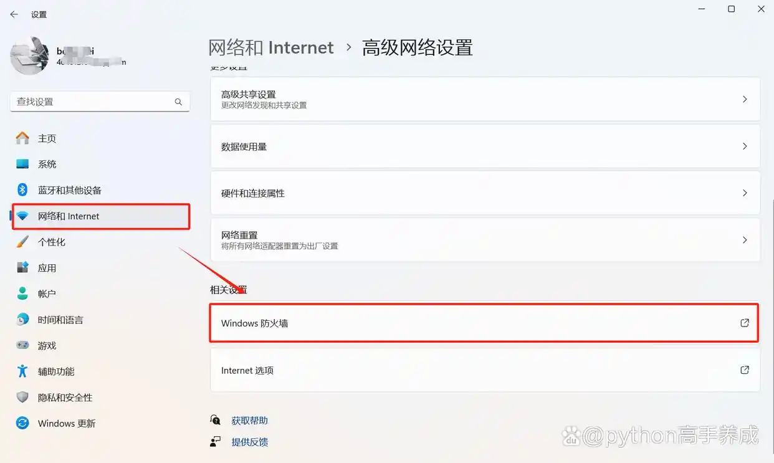Click the back arrow at top left
This screenshot has width=774, height=463.
pyautogui.click(x=13, y=14)
